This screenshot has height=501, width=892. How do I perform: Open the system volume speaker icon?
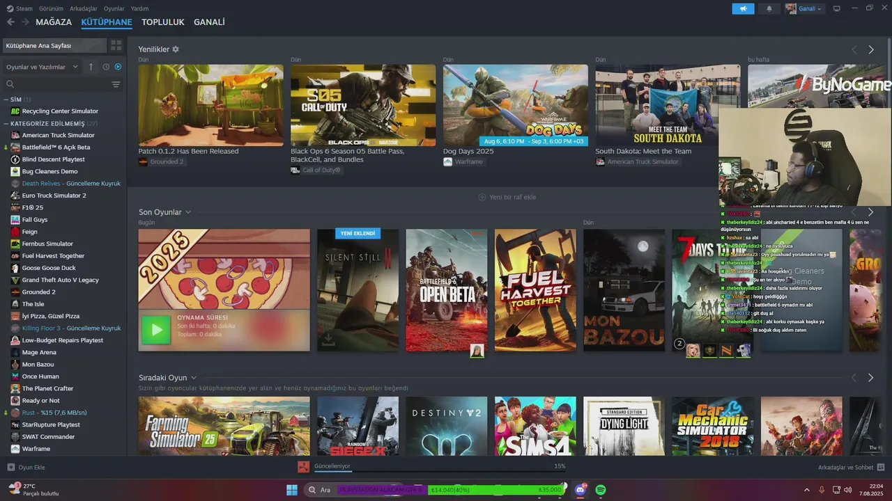[847, 490]
